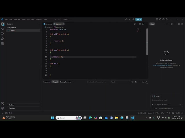The image size is (185, 138).
Task: Open the Accounts icon in activity bar
Action: [x=3, y=103]
